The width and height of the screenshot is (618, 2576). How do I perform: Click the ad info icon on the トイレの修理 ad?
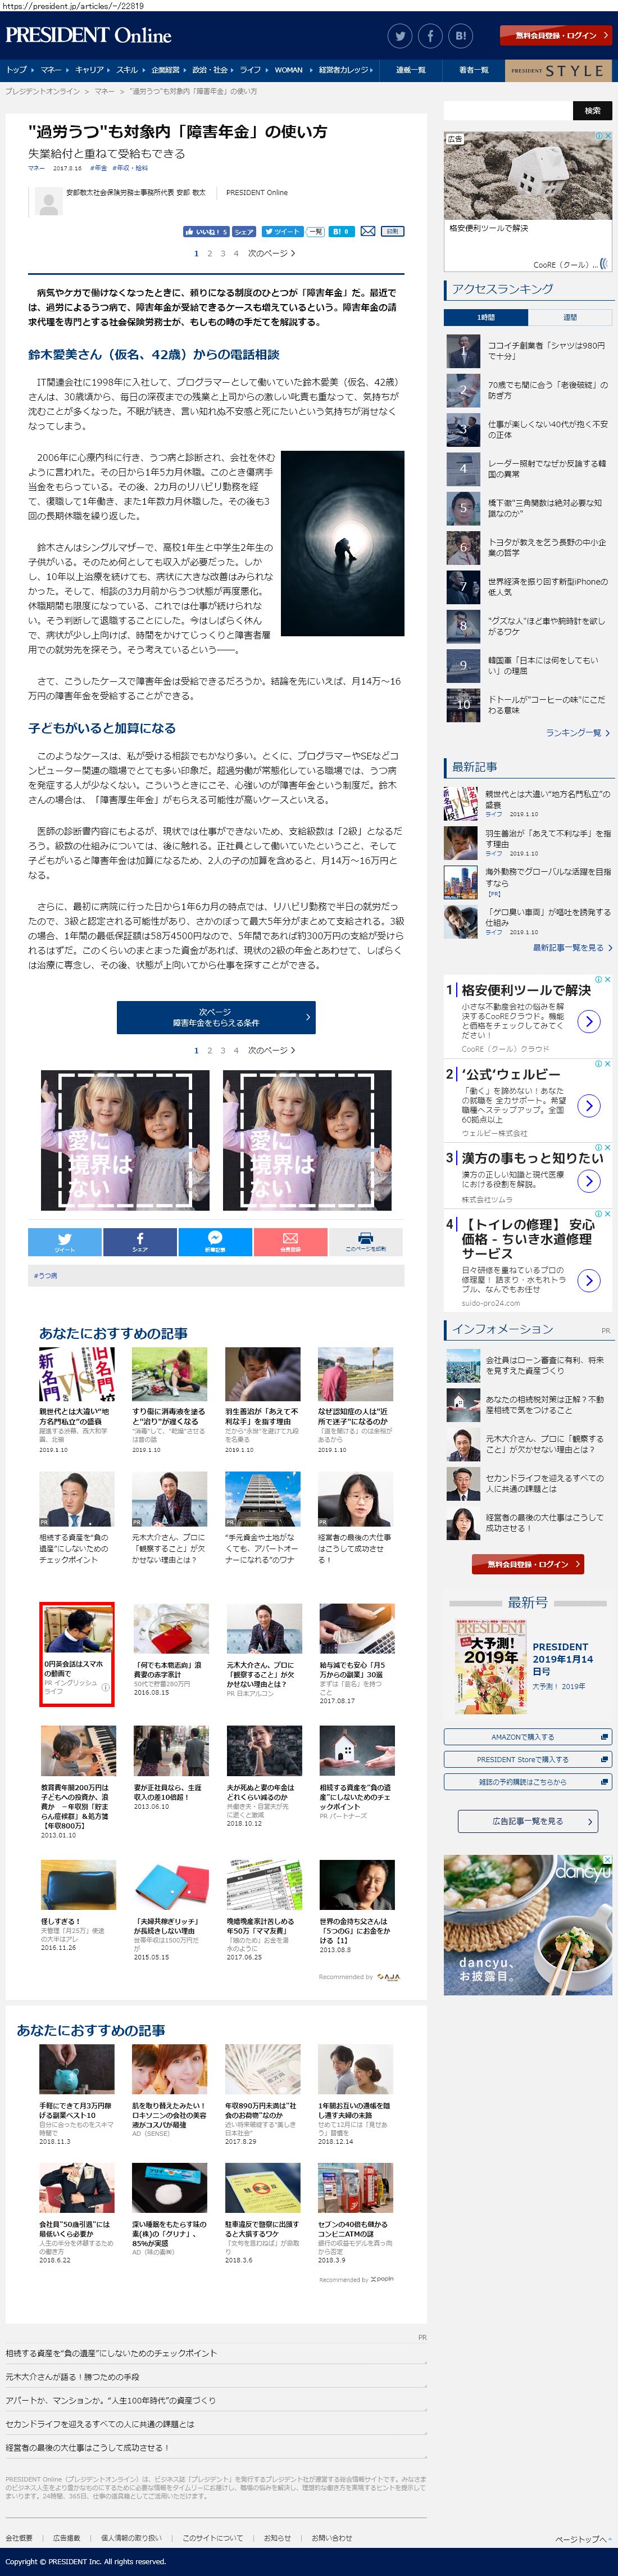click(x=598, y=1214)
